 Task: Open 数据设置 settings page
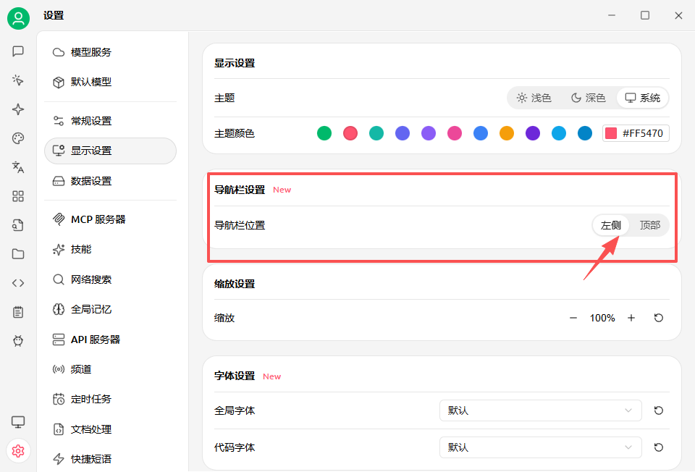click(x=110, y=181)
